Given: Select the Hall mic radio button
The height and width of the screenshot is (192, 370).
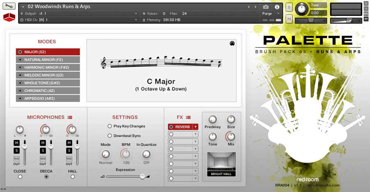Looking at the screenshot, I should coord(73,177).
